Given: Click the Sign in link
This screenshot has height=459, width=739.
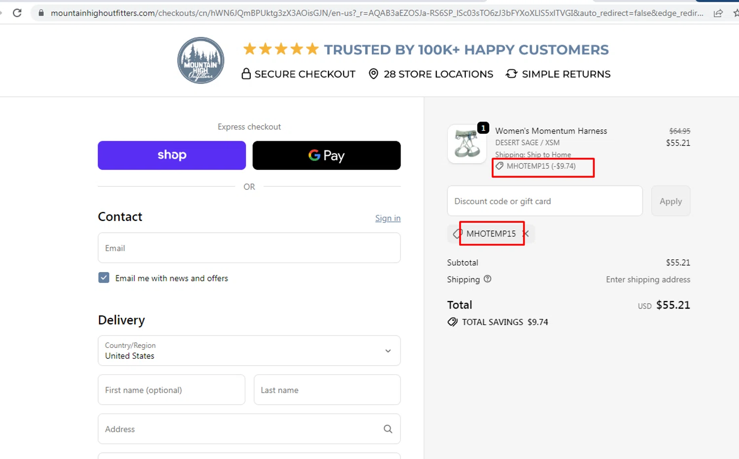Looking at the screenshot, I should tap(388, 218).
